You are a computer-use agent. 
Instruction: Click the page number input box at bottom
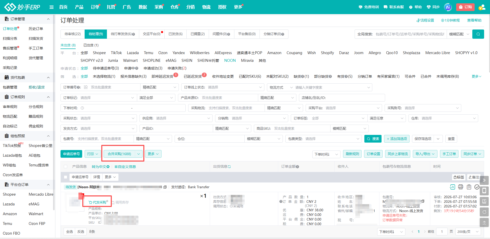click(442, 232)
